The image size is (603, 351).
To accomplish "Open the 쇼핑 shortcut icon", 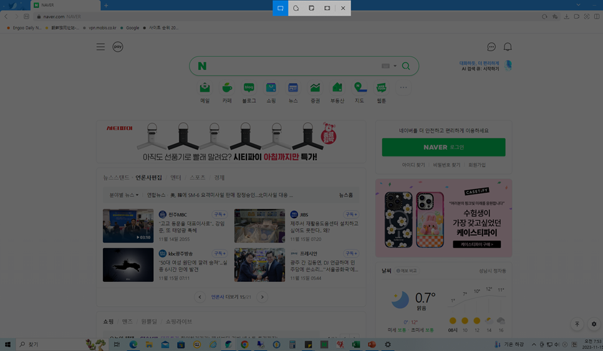I will click(x=271, y=88).
